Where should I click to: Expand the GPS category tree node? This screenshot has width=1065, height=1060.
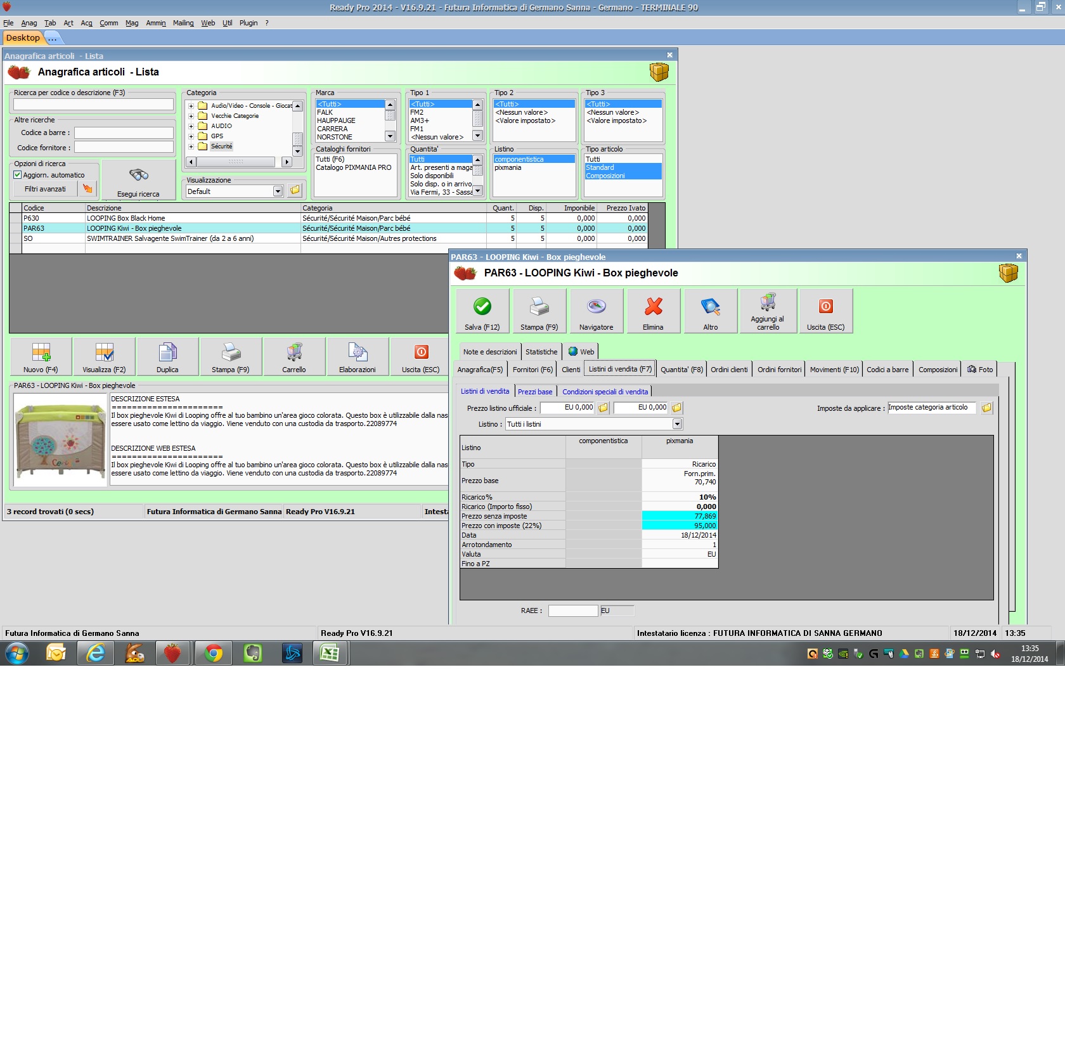[x=191, y=136]
